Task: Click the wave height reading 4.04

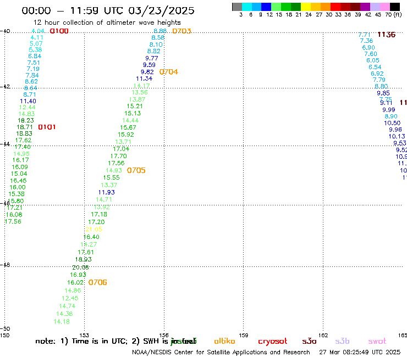Action: tap(38, 31)
